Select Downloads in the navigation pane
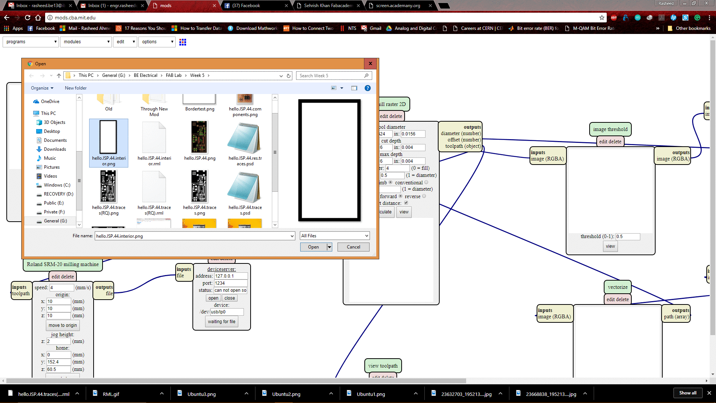716x403 pixels. (x=54, y=149)
